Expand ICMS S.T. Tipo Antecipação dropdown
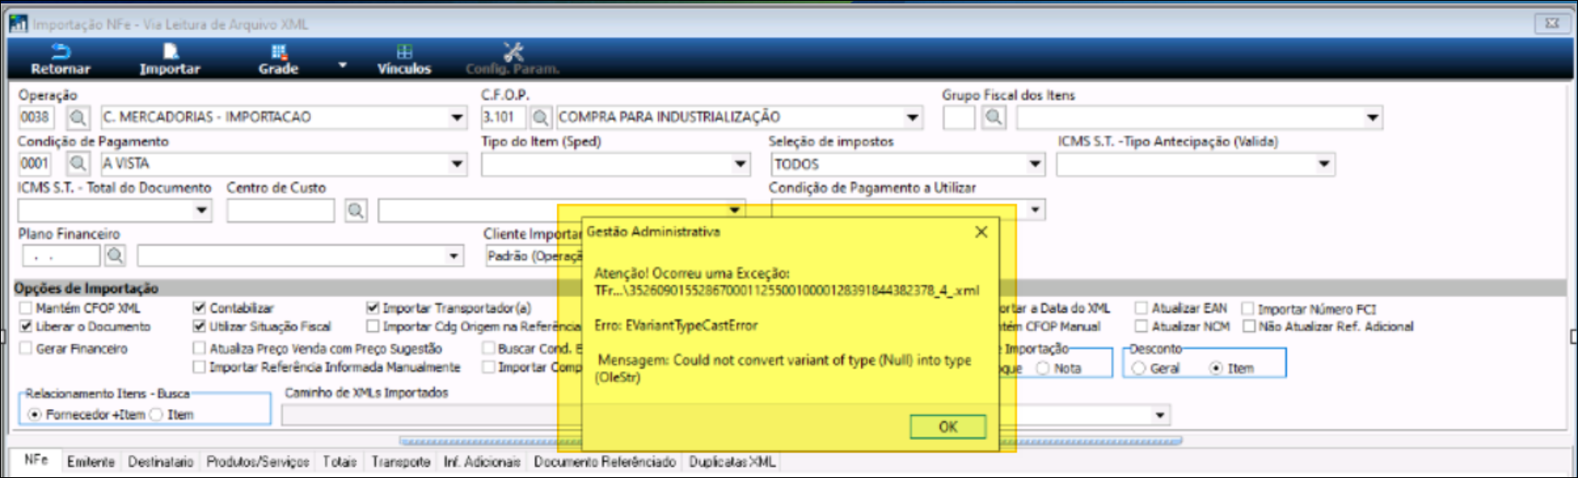The width and height of the screenshot is (1578, 478). pyautogui.click(x=1324, y=164)
